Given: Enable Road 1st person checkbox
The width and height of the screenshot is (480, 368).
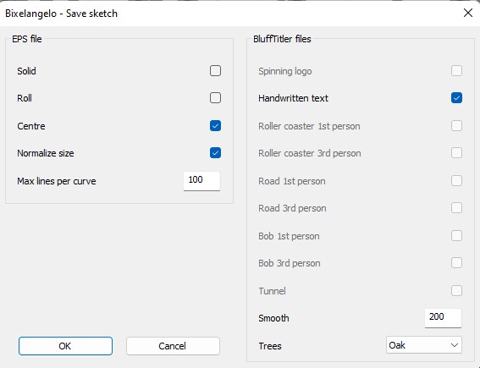Looking at the screenshot, I should pos(456,181).
